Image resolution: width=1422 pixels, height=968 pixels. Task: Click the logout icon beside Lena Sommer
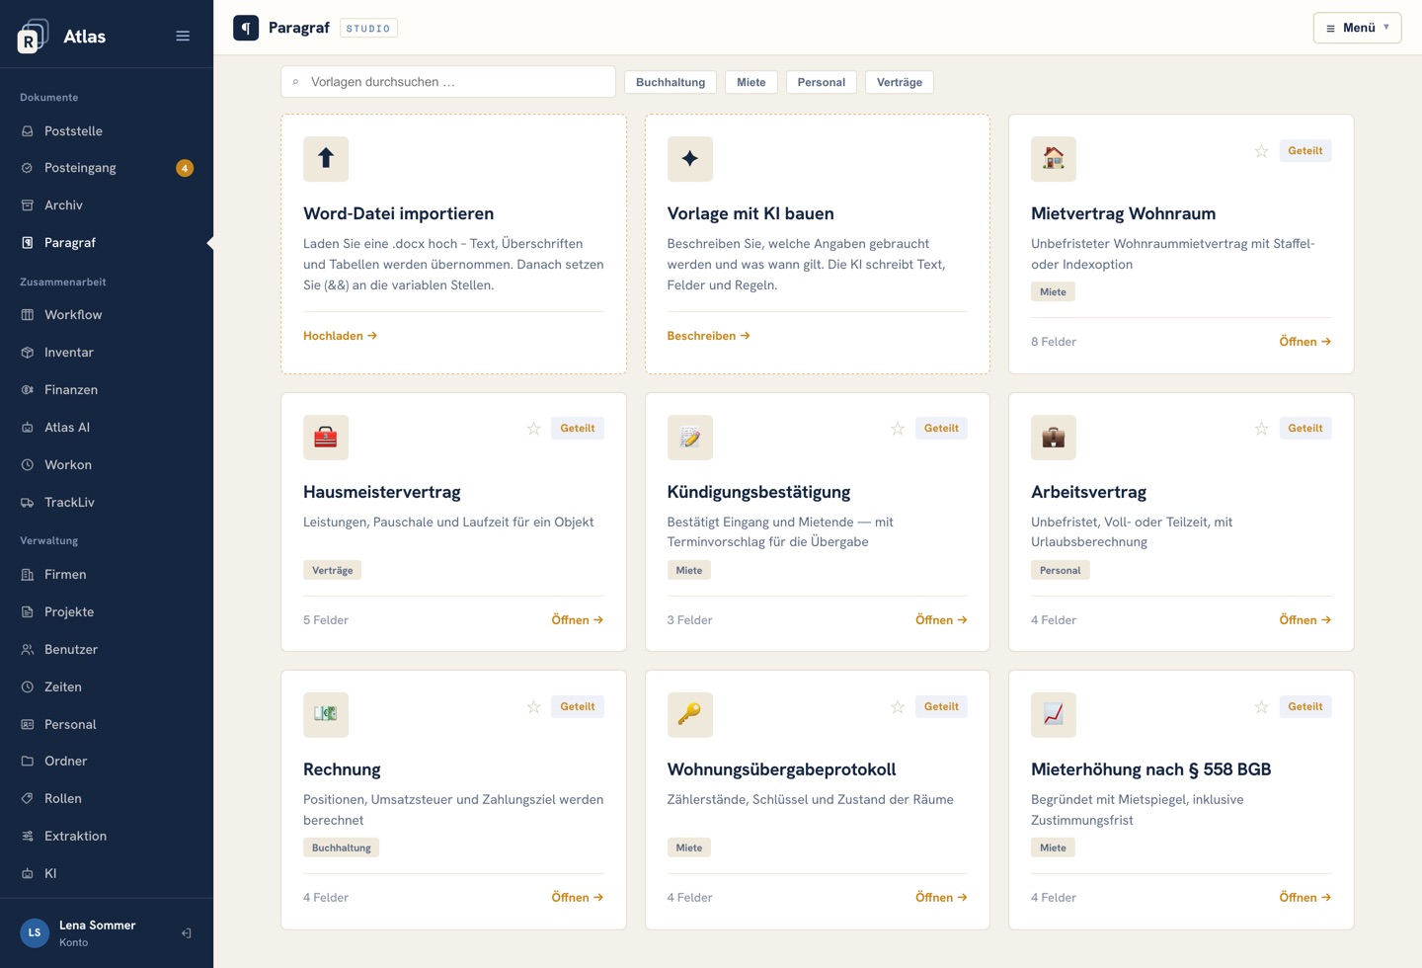coord(186,933)
